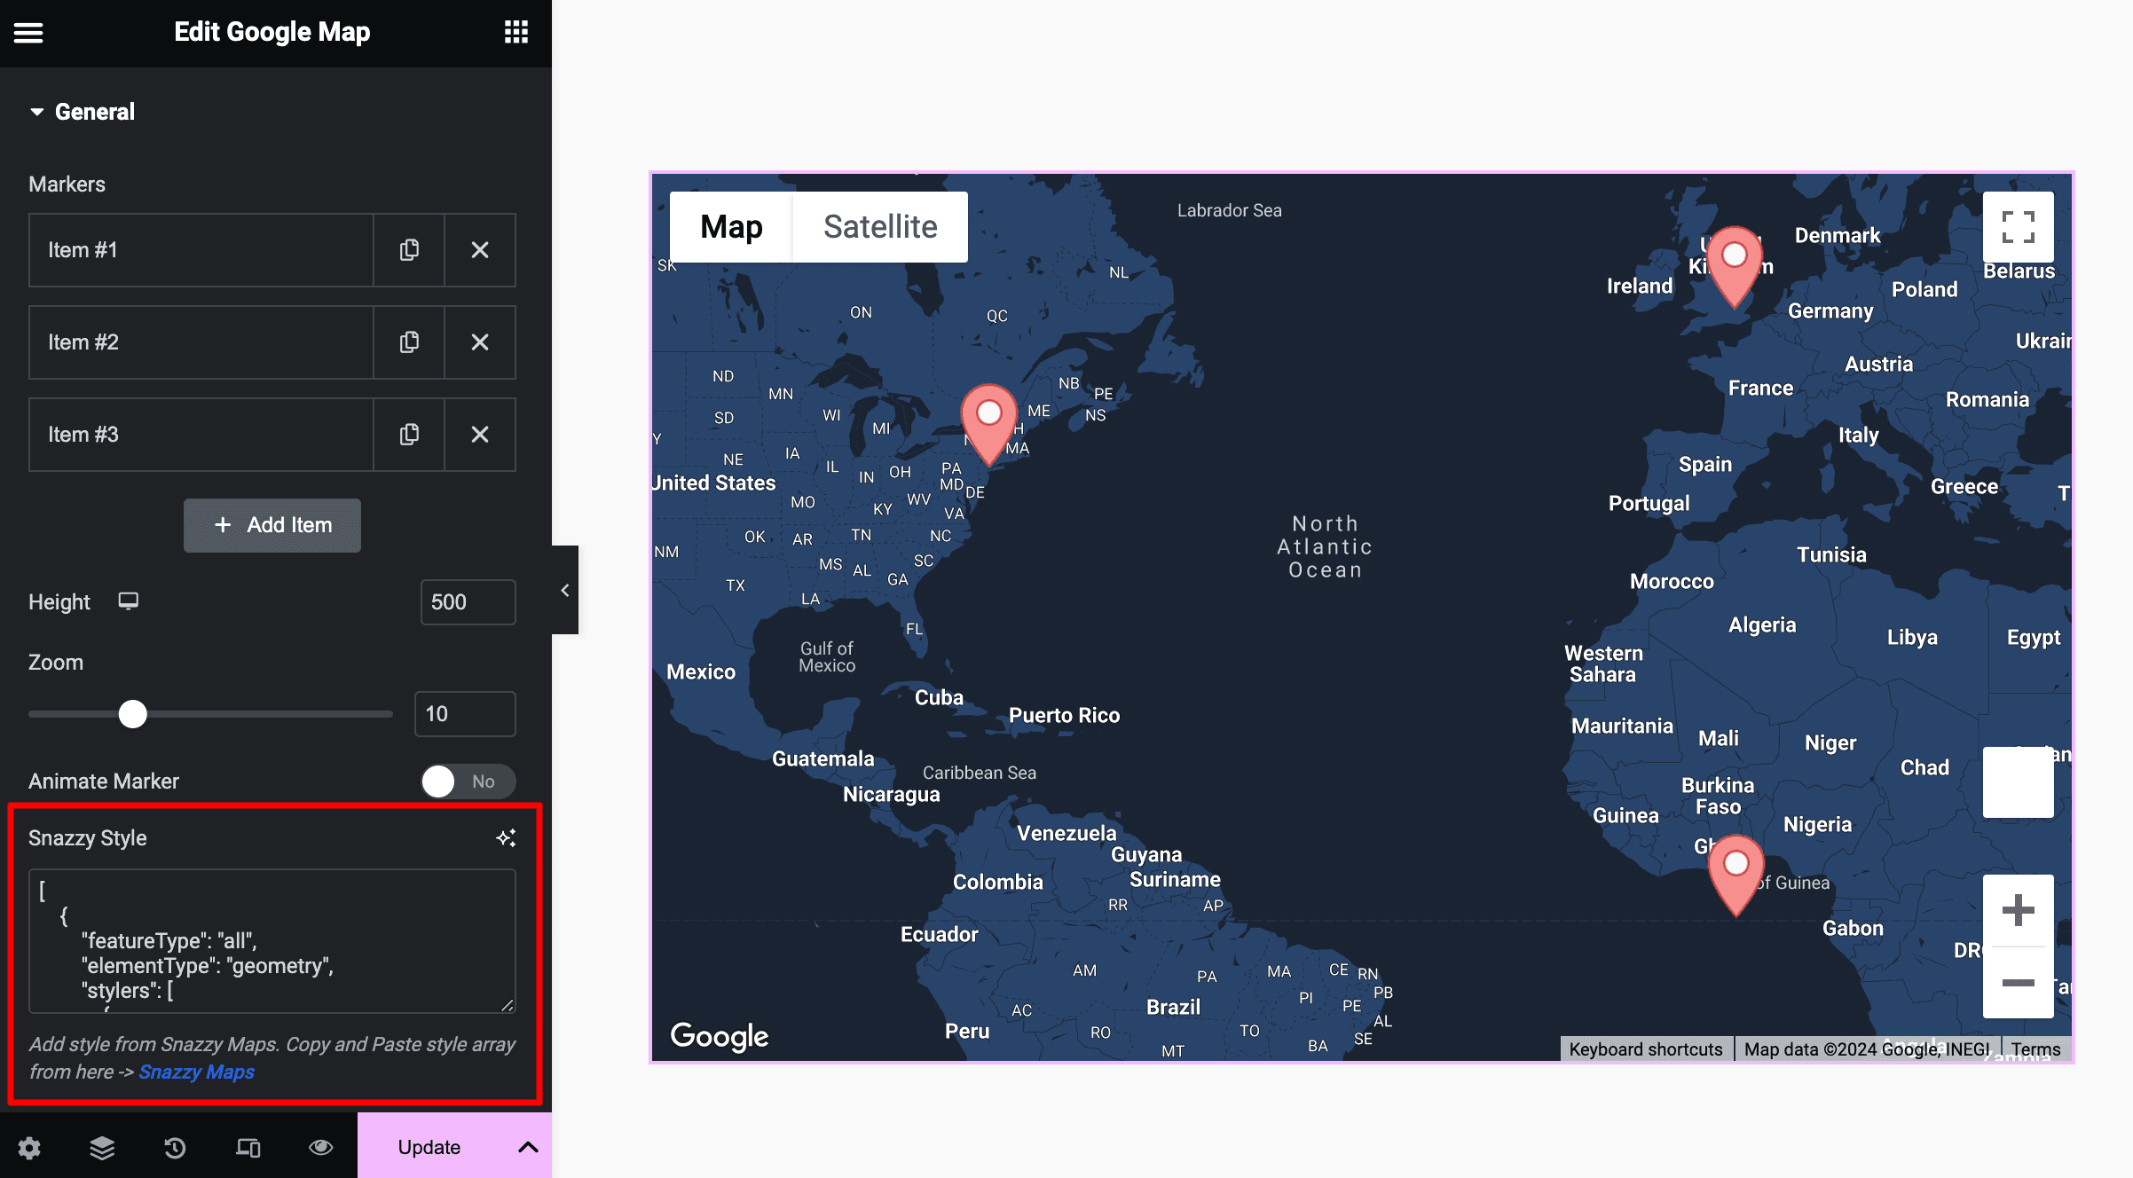This screenshot has height=1178, width=2133.
Task: Zoom out the map with minus button
Action: point(2019,983)
